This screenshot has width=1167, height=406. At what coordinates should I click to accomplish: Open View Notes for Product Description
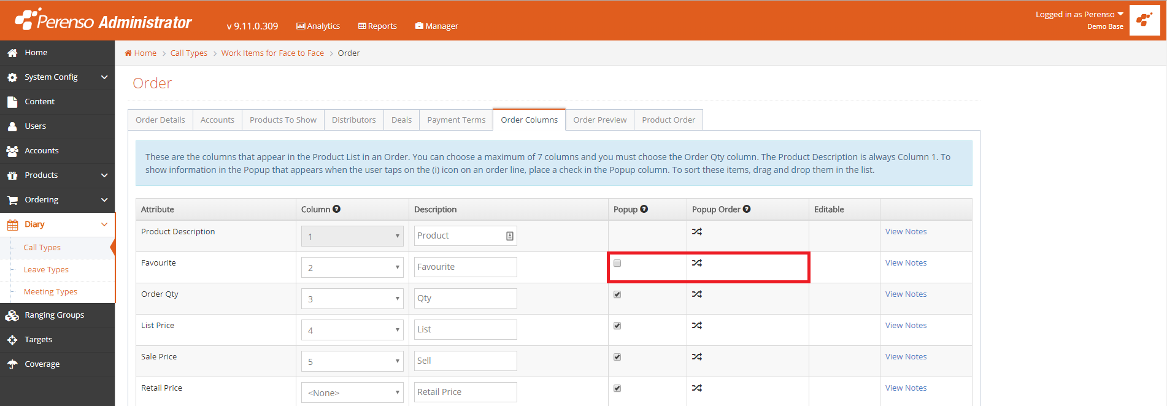[906, 232]
